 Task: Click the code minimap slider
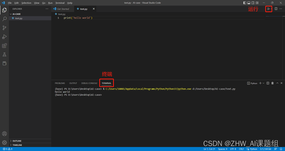[274, 16]
